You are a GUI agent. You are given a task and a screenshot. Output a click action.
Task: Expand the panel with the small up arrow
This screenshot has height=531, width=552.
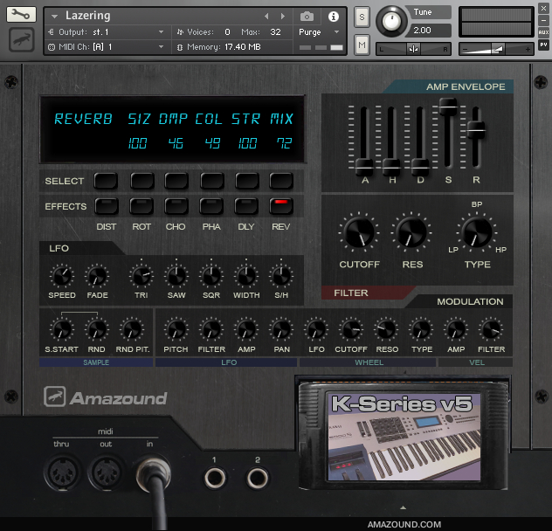click(x=404, y=507)
